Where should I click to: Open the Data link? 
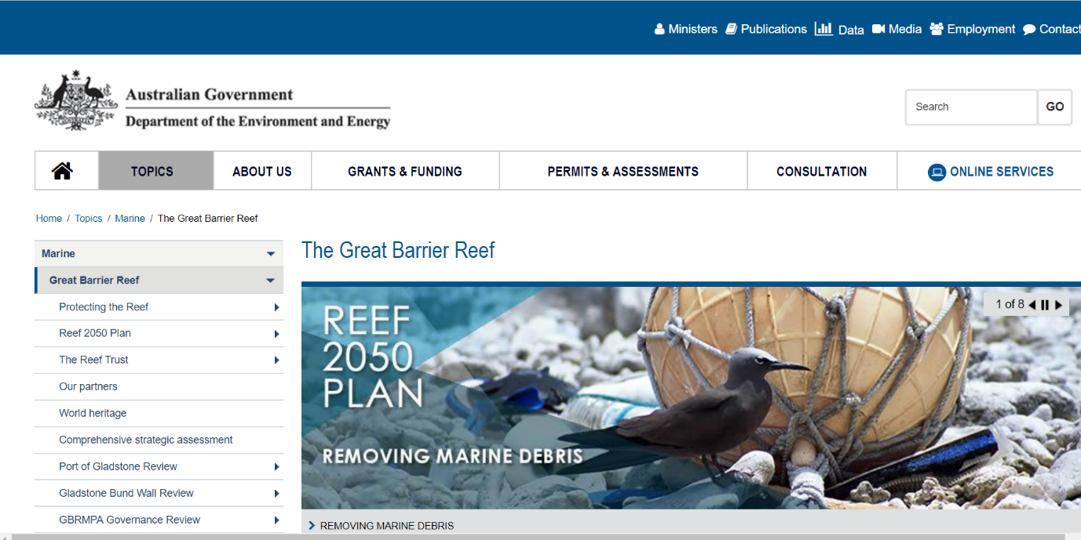851,30
